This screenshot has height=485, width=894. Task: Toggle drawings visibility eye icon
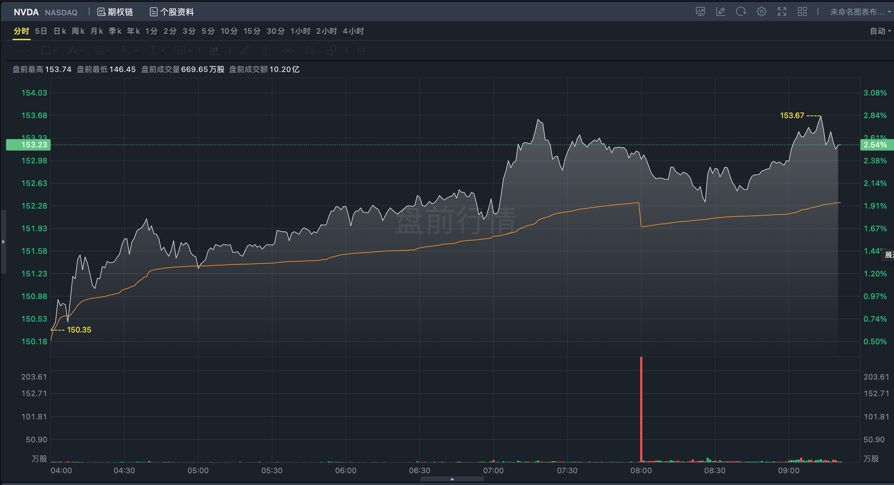[288, 51]
